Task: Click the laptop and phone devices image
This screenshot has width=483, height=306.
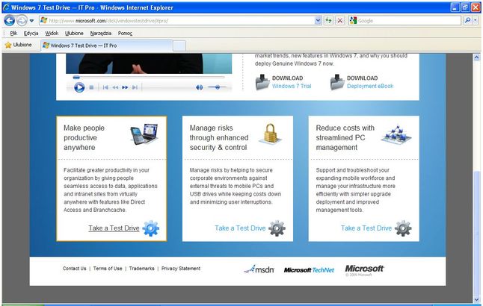Action: coord(144,134)
